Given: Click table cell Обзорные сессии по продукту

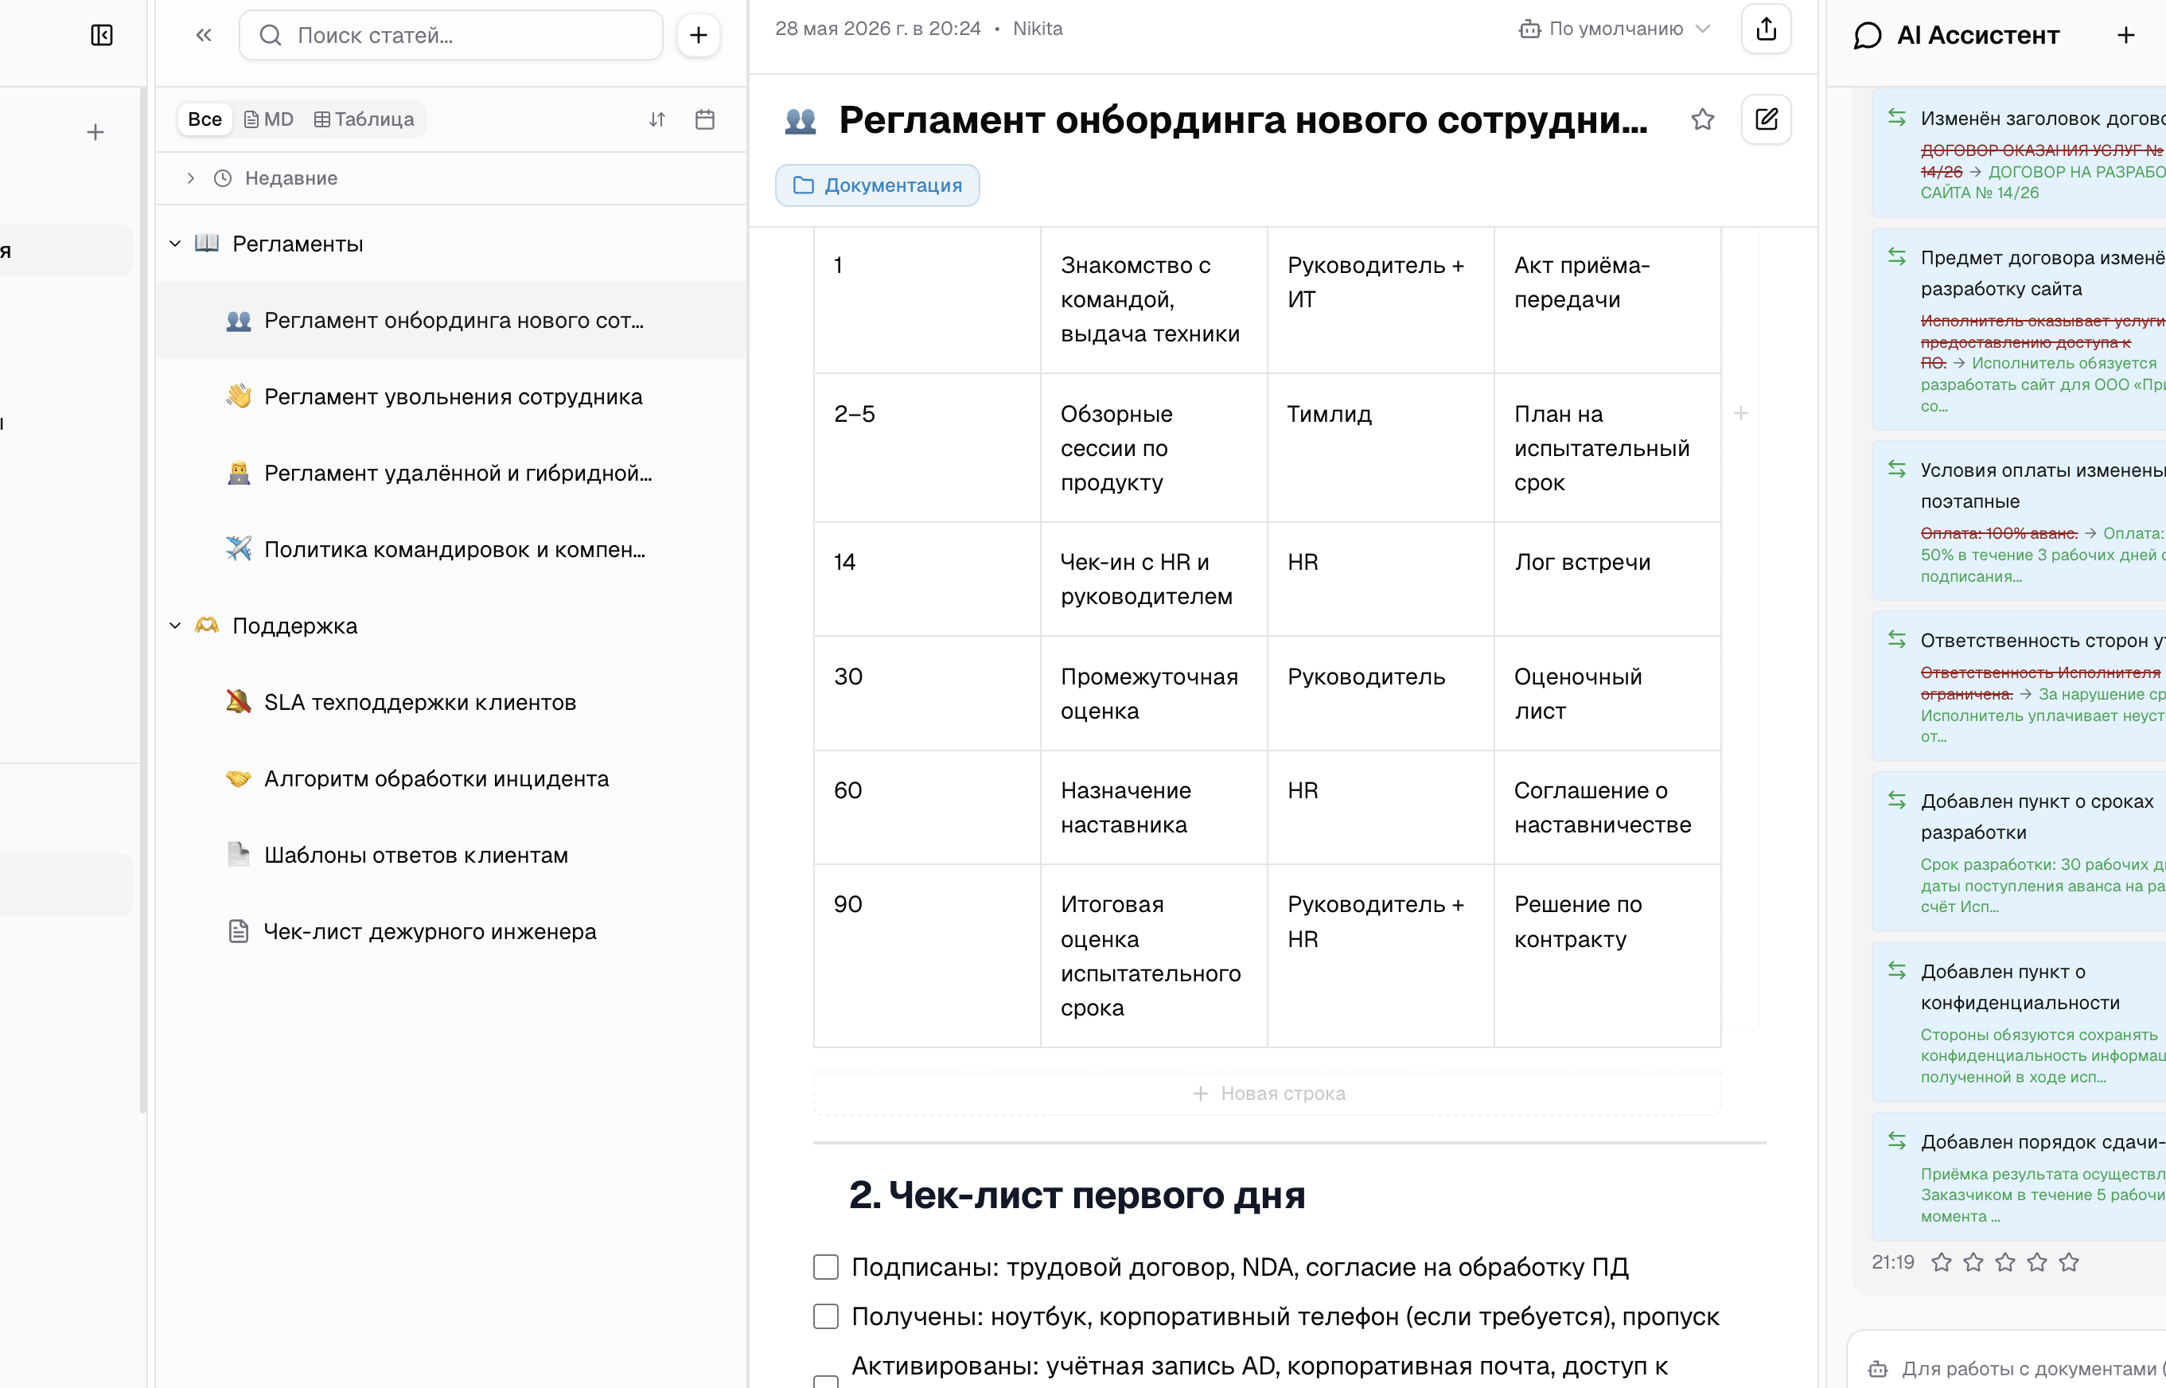Looking at the screenshot, I should pyautogui.click(x=1154, y=448).
